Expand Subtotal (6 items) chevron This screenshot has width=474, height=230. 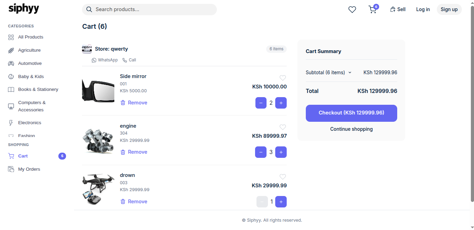pos(350,73)
